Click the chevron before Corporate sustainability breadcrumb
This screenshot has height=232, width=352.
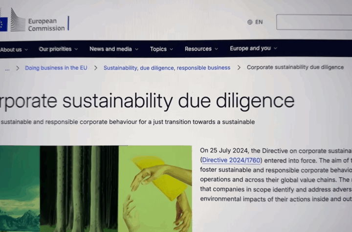[239, 67]
